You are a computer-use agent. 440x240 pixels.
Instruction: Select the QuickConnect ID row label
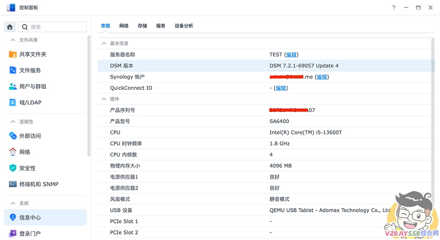point(131,88)
